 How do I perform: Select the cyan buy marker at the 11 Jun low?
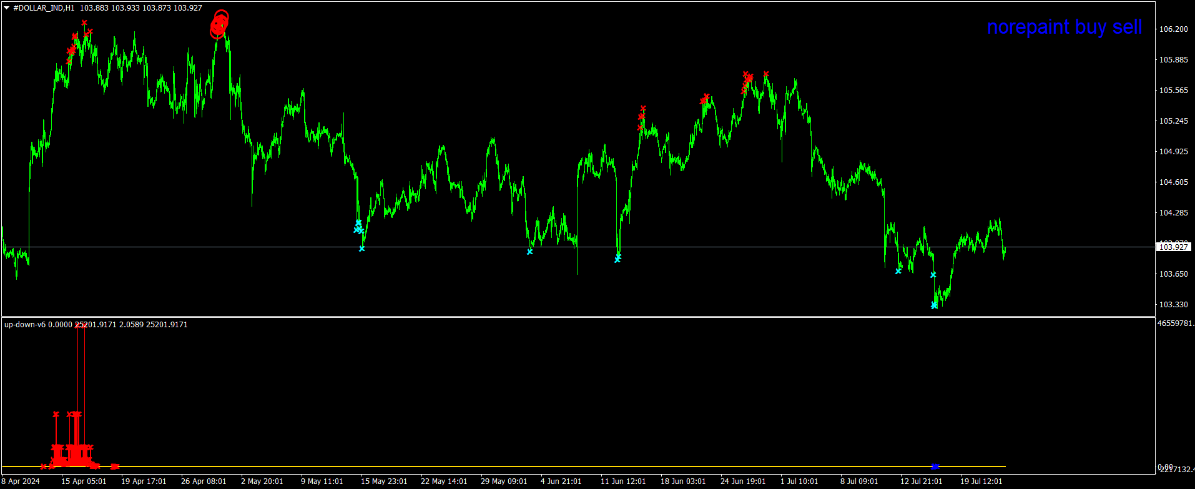tap(617, 259)
